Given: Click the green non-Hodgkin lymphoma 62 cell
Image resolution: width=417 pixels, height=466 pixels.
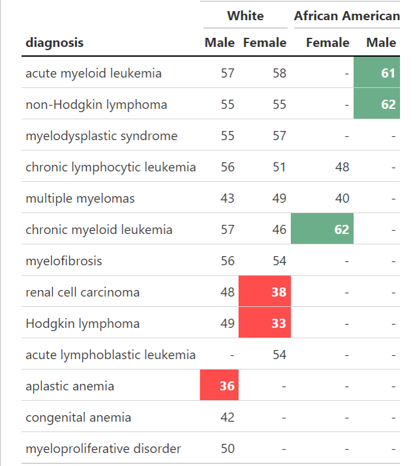Looking at the screenshot, I should pos(377,104).
